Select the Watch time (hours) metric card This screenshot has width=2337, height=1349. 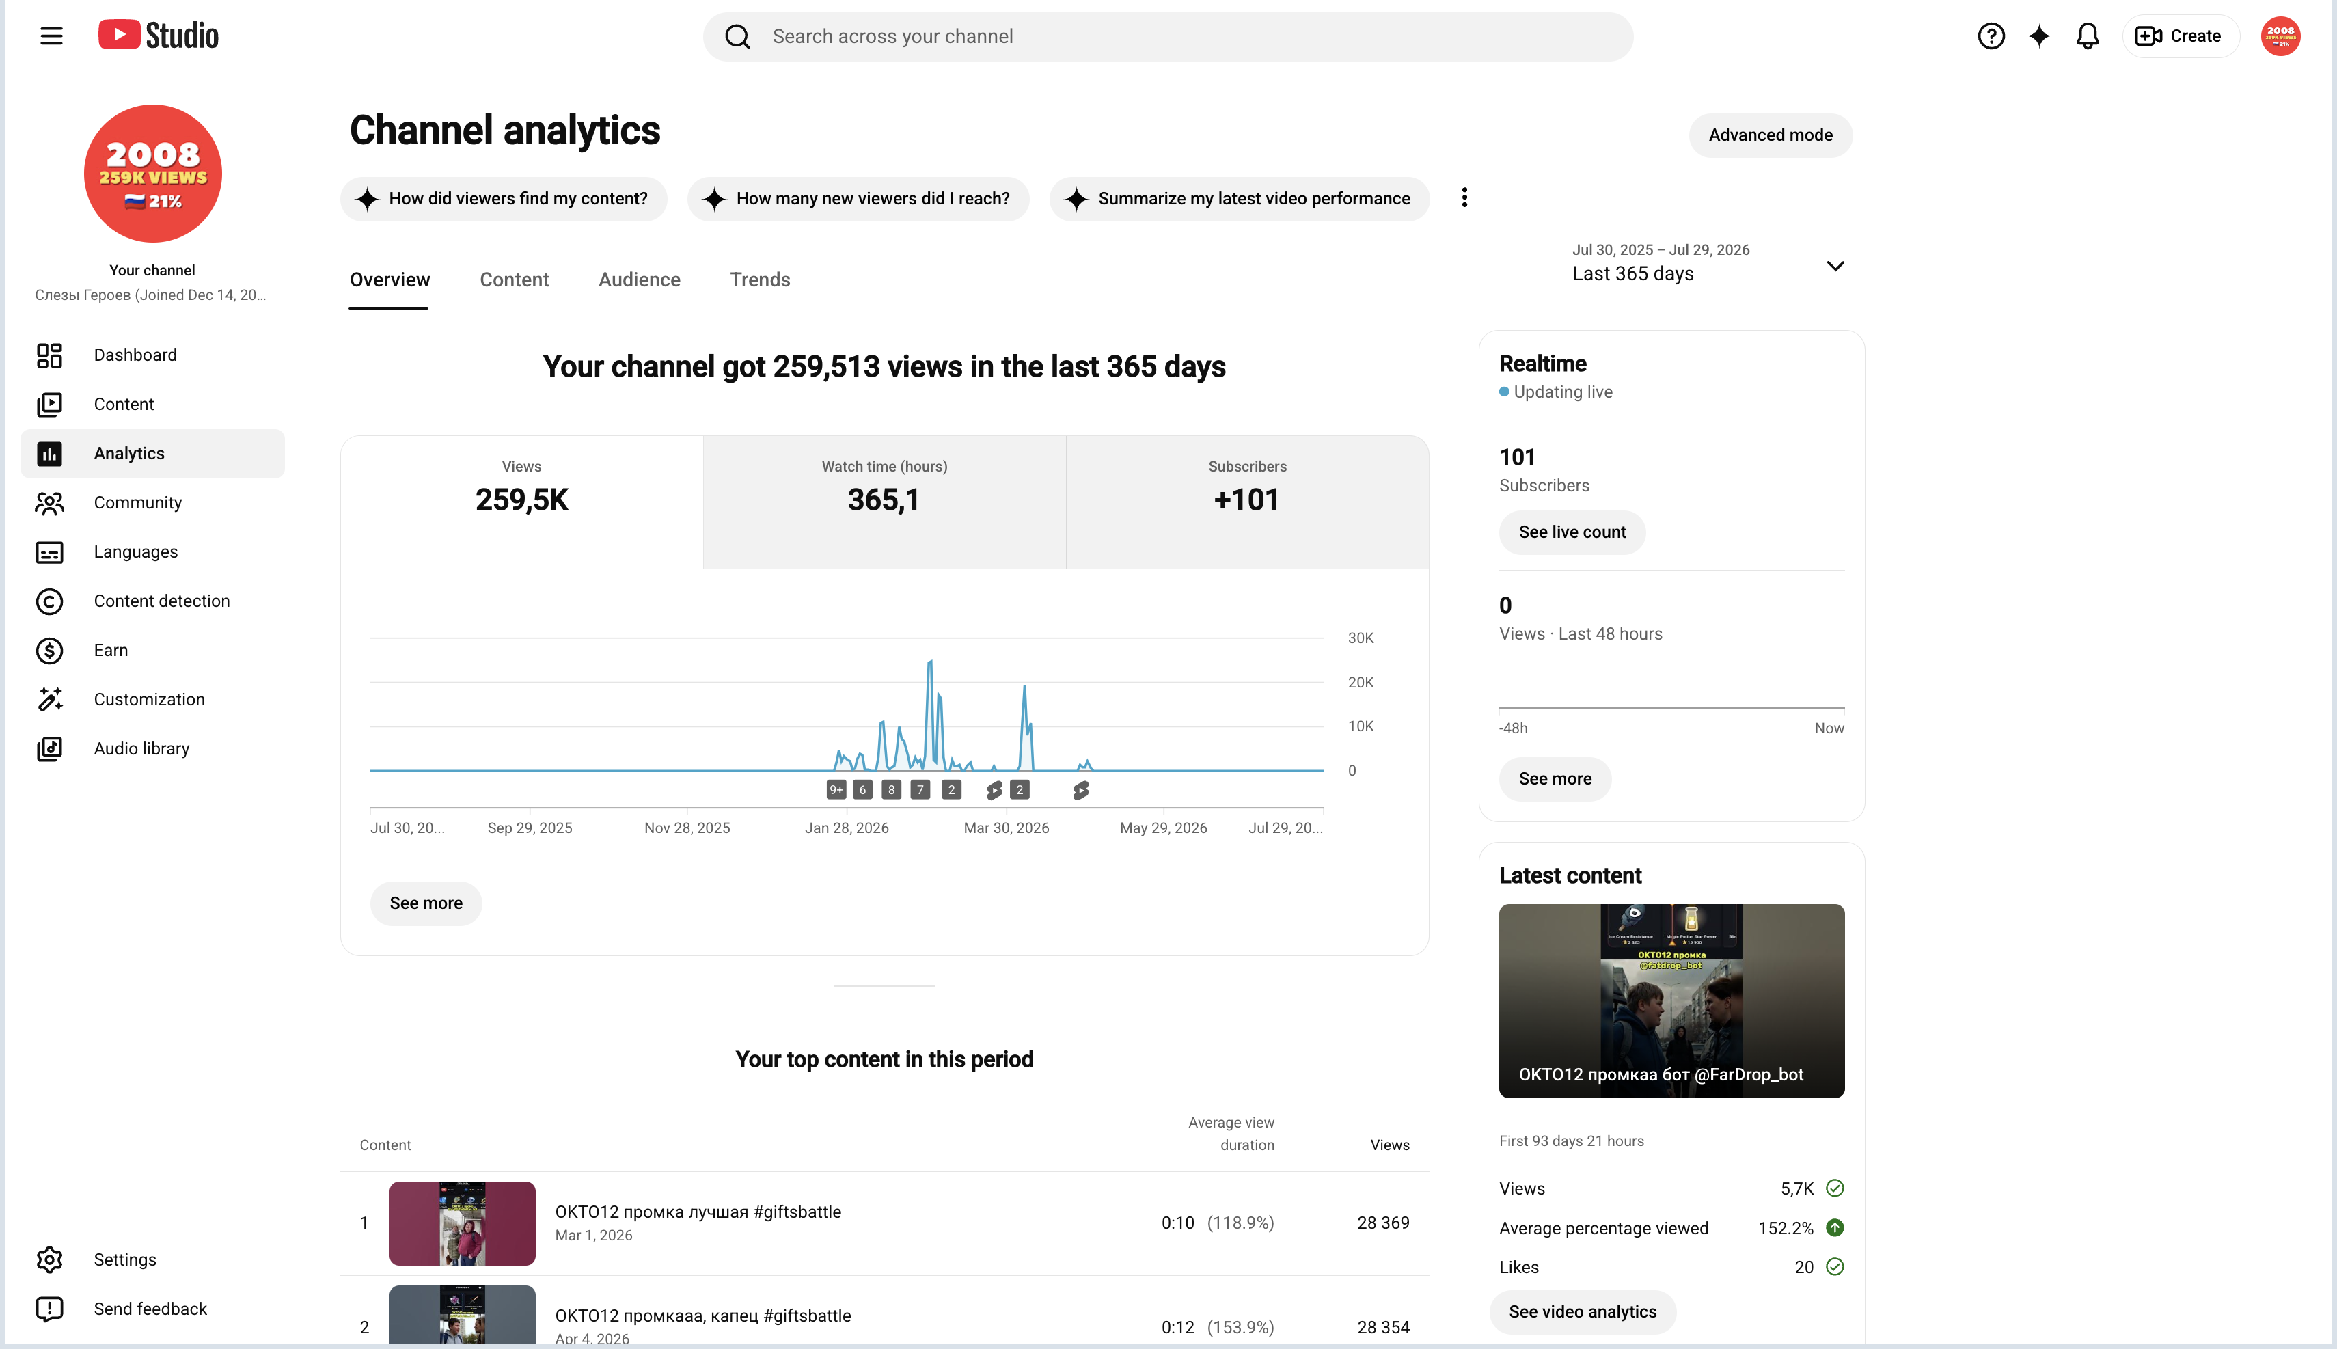tap(884, 502)
